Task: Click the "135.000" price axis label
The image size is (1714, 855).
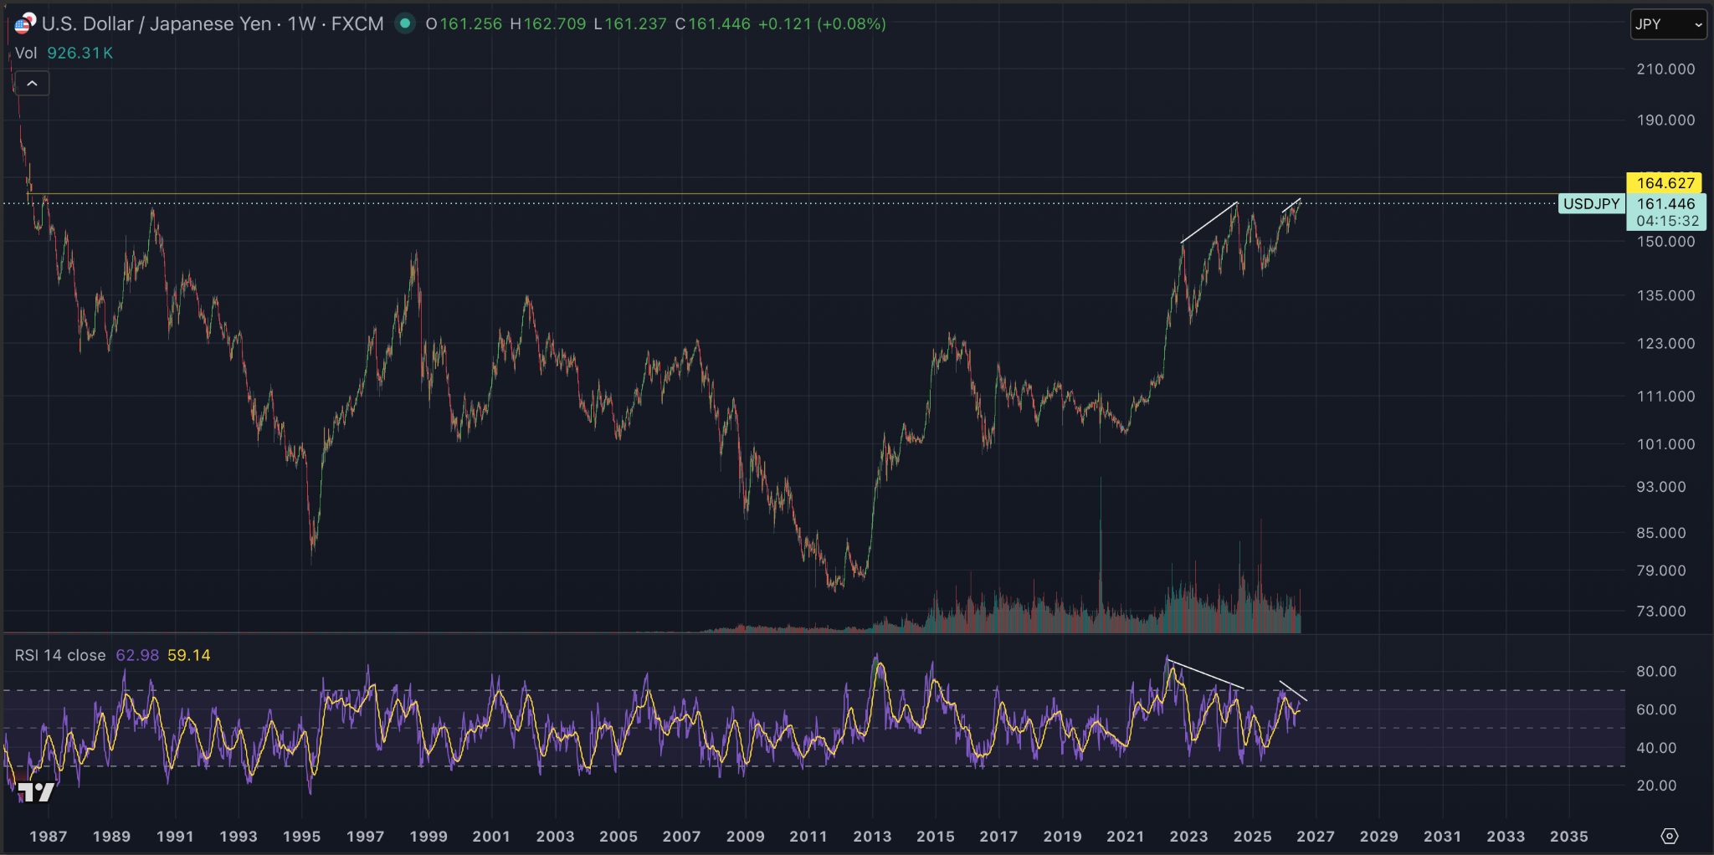Action: 1665,295
